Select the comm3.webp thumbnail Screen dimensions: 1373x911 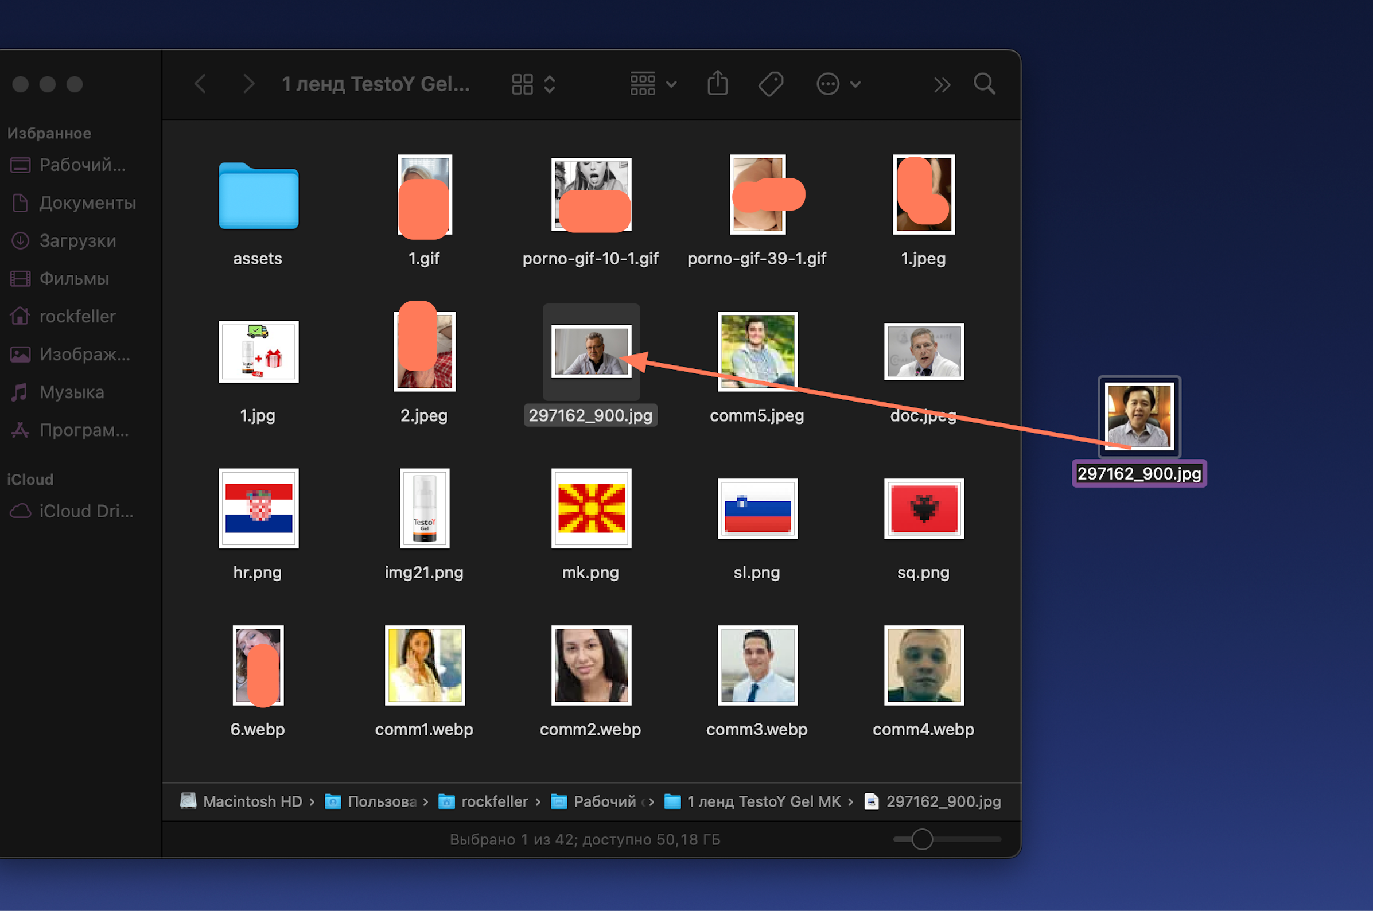[758, 665]
